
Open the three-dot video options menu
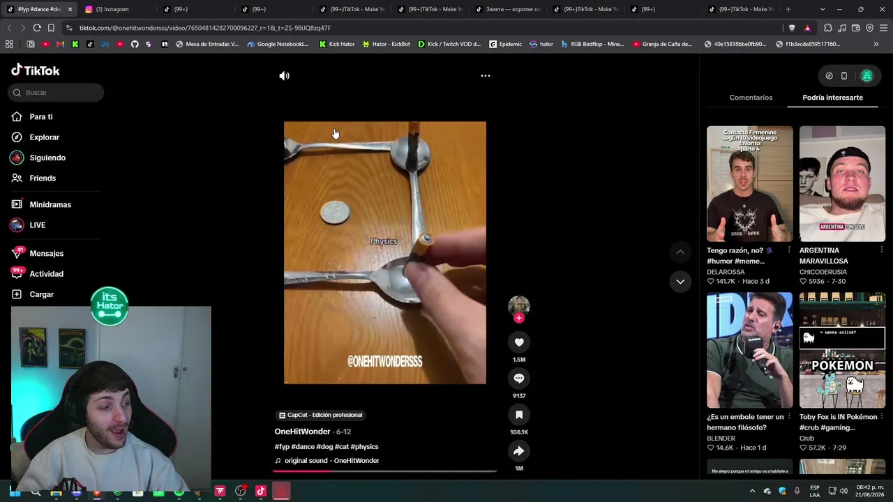pyautogui.click(x=486, y=76)
